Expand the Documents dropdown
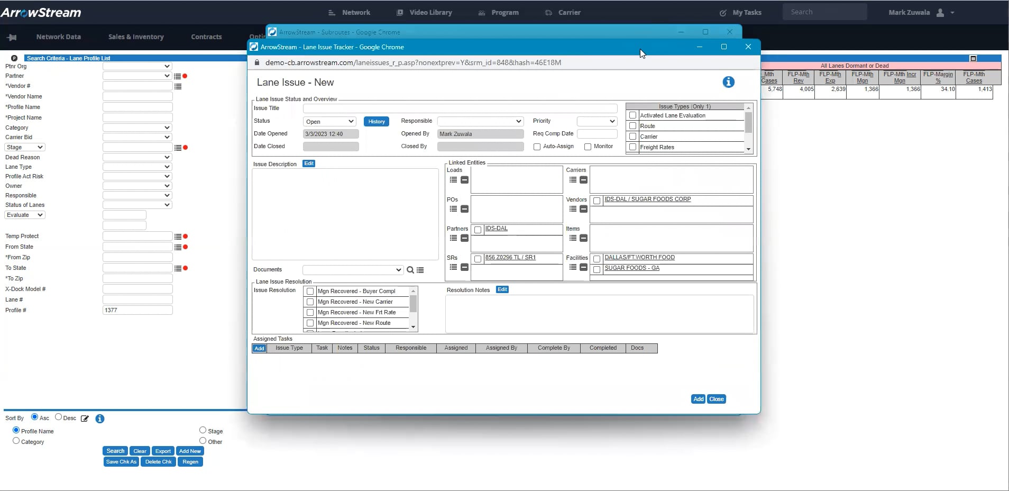The height and width of the screenshot is (491, 1009). (x=353, y=270)
